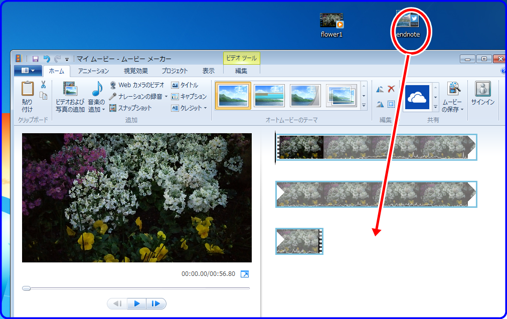Click the next frame button
Viewport: 507px width, 319px height.
(x=156, y=304)
